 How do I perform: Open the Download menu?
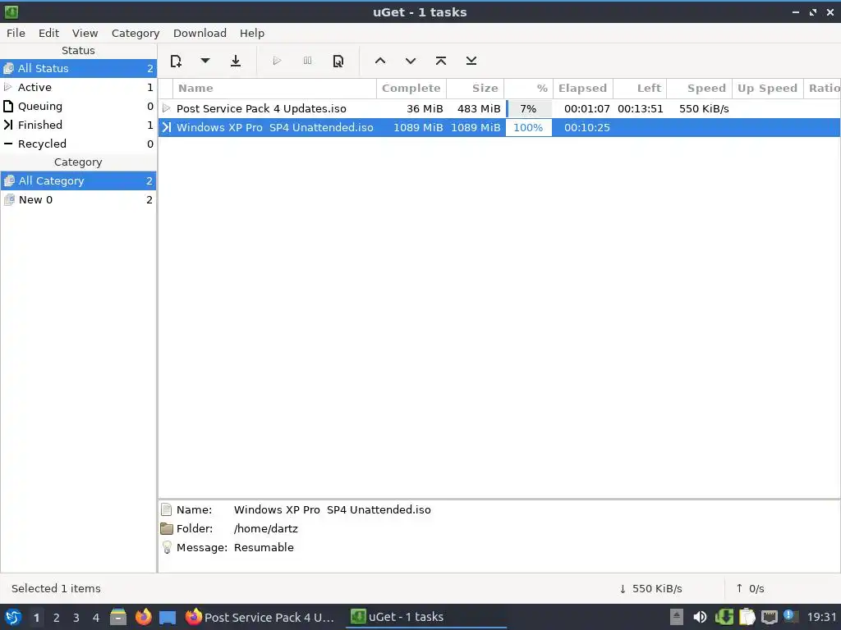tap(200, 33)
